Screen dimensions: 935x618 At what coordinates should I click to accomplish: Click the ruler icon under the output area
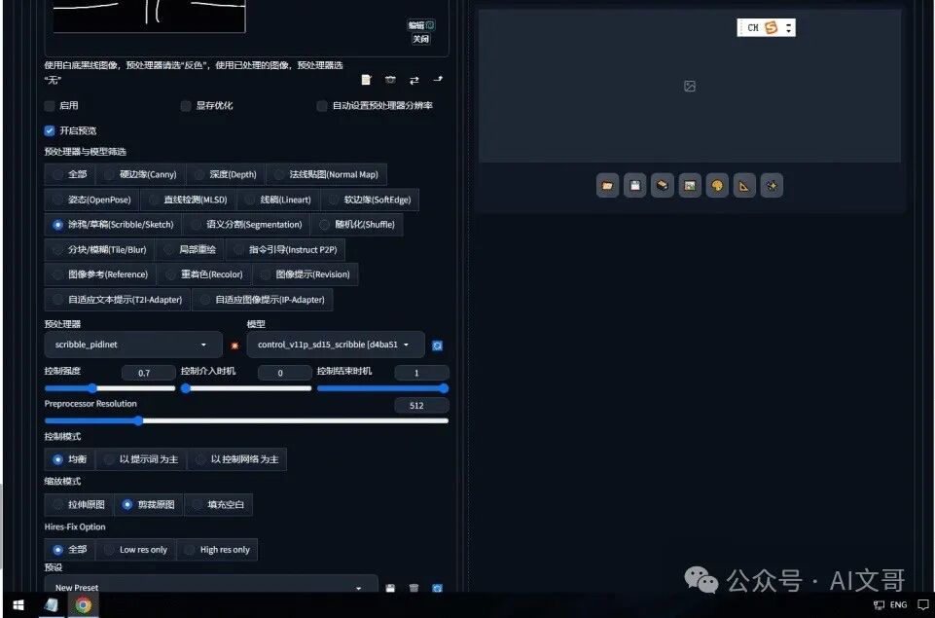[743, 185]
